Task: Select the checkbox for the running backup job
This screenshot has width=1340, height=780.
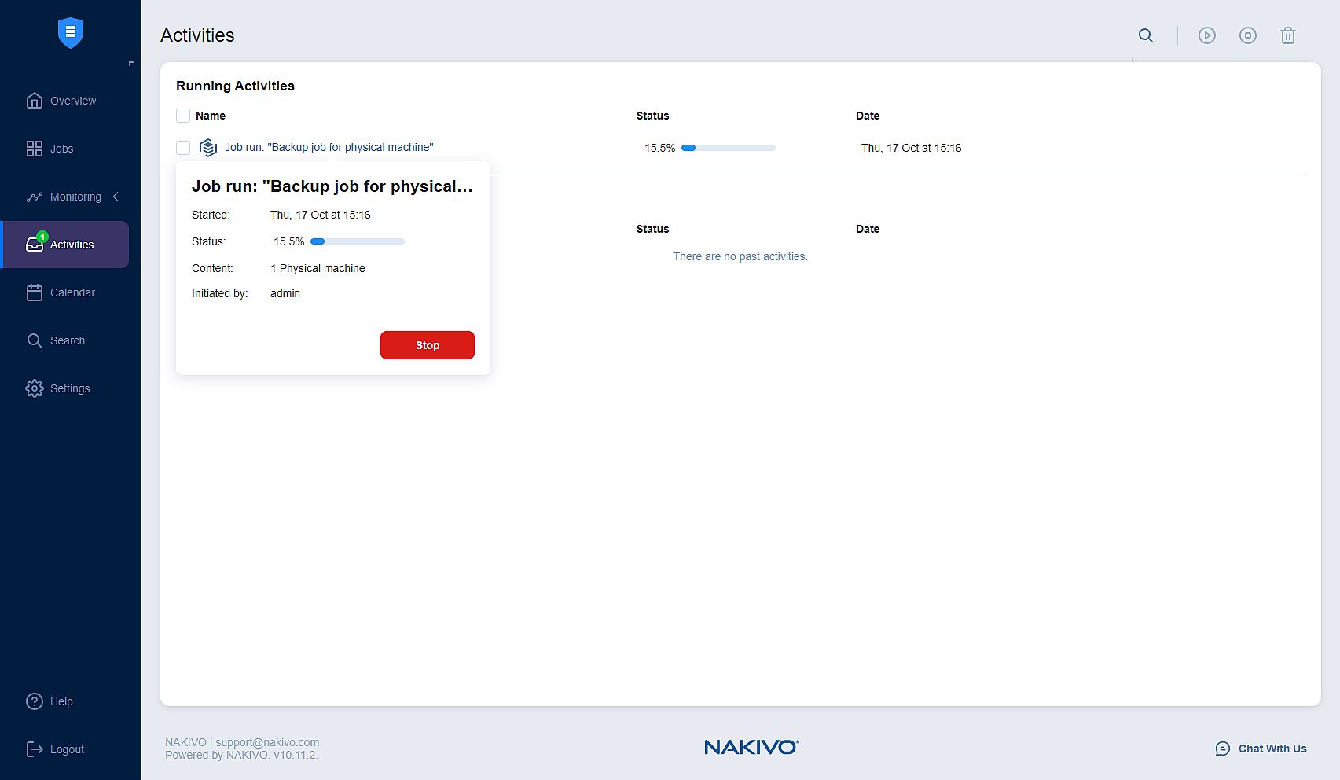Action: coord(183,148)
